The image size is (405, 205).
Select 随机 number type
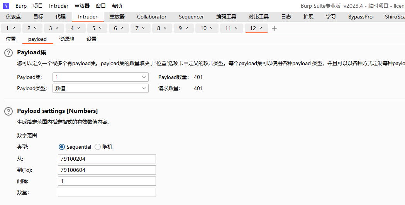click(x=98, y=147)
